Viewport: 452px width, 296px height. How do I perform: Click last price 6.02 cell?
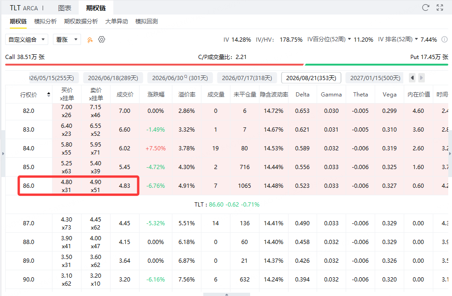125,148
